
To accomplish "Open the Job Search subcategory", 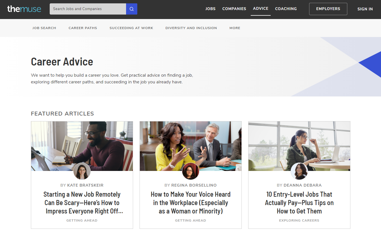I will (44, 28).
